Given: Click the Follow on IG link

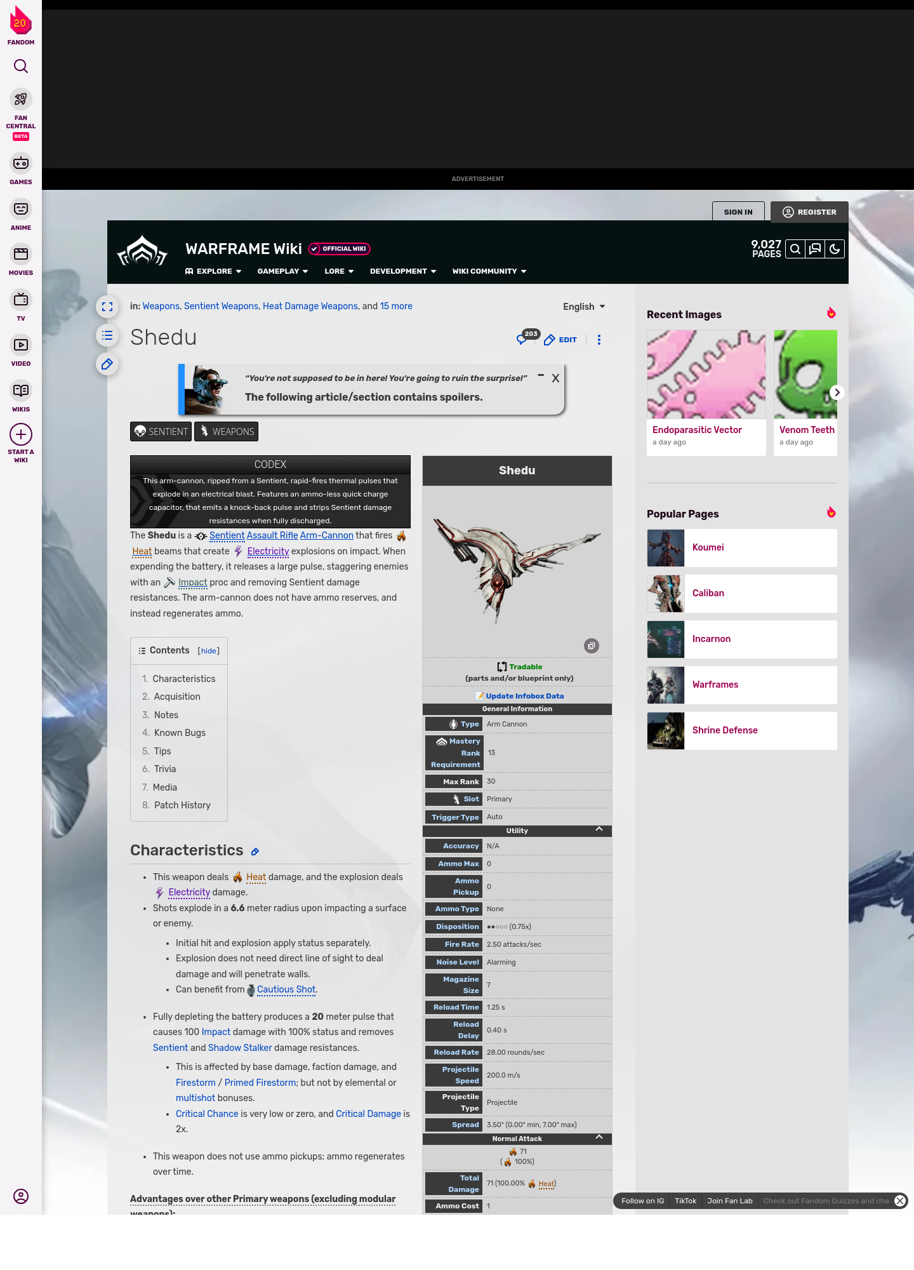Looking at the screenshot, I should coord(642,1201).
